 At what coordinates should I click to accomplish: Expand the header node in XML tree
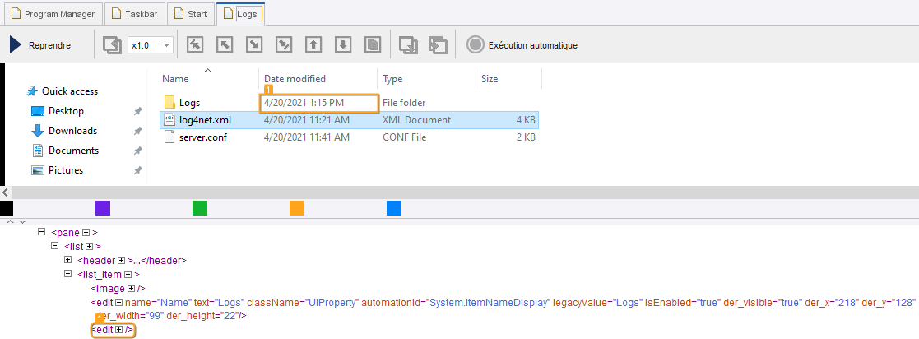[68, 261]
